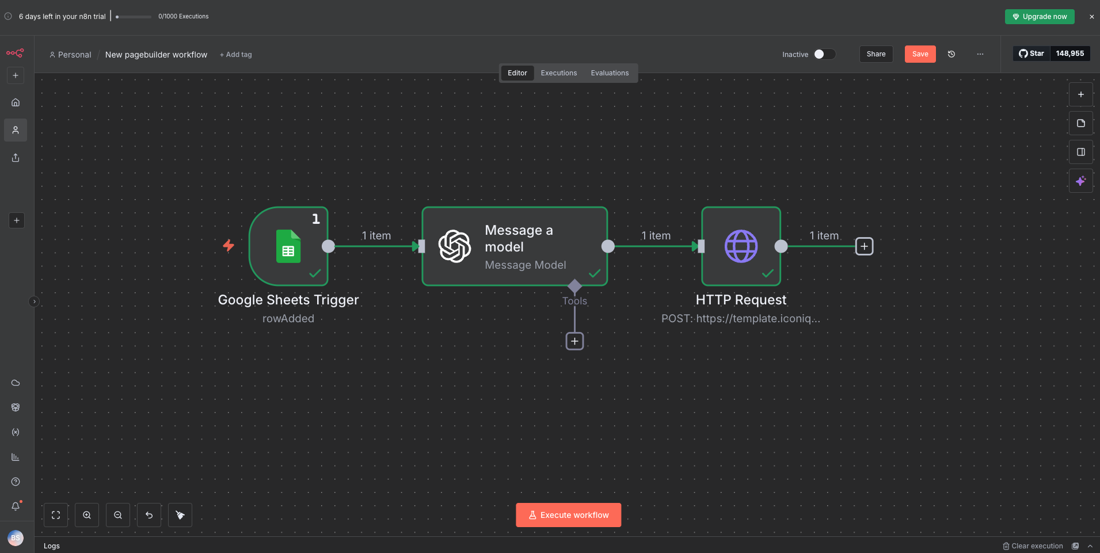The height and width of the screenshot is (553, 1100).
Task: Click the trial executions progress bar
Action: [134, 17]
